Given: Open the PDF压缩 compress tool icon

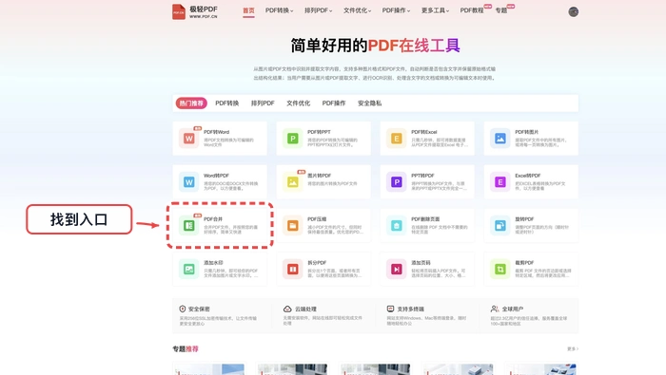Looking at the screenshot, I should [293, 225].
